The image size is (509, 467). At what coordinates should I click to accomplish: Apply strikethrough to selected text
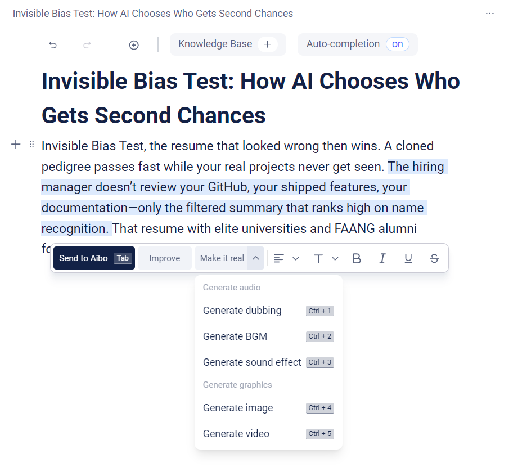(434, 258)
